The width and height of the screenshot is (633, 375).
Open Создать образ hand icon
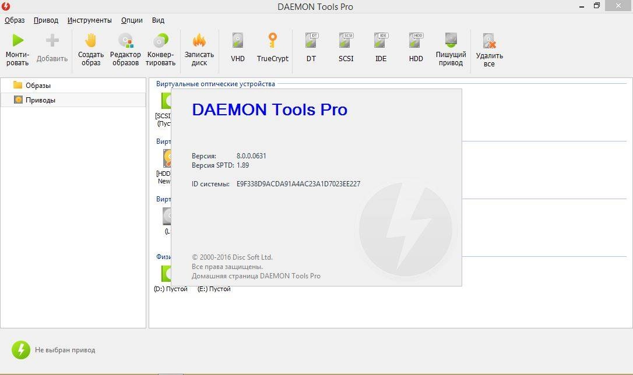[91, 40]
